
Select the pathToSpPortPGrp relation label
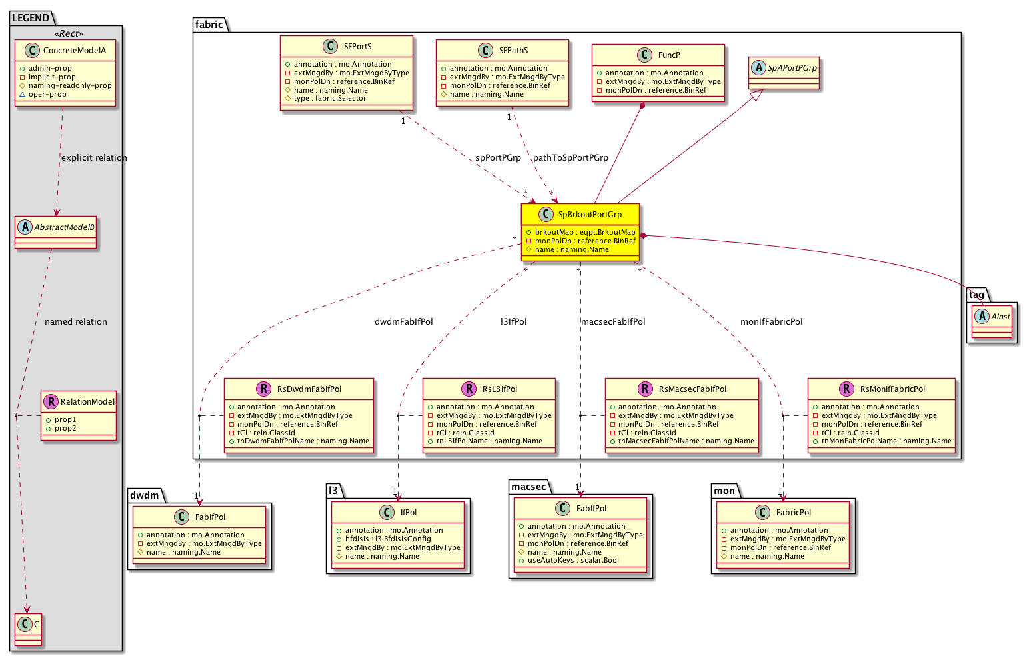(570, 158)
